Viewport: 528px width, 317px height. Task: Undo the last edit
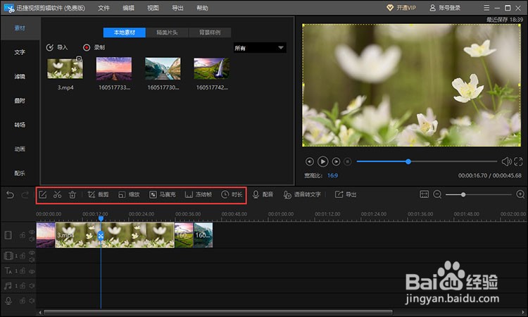coord(10,194)
